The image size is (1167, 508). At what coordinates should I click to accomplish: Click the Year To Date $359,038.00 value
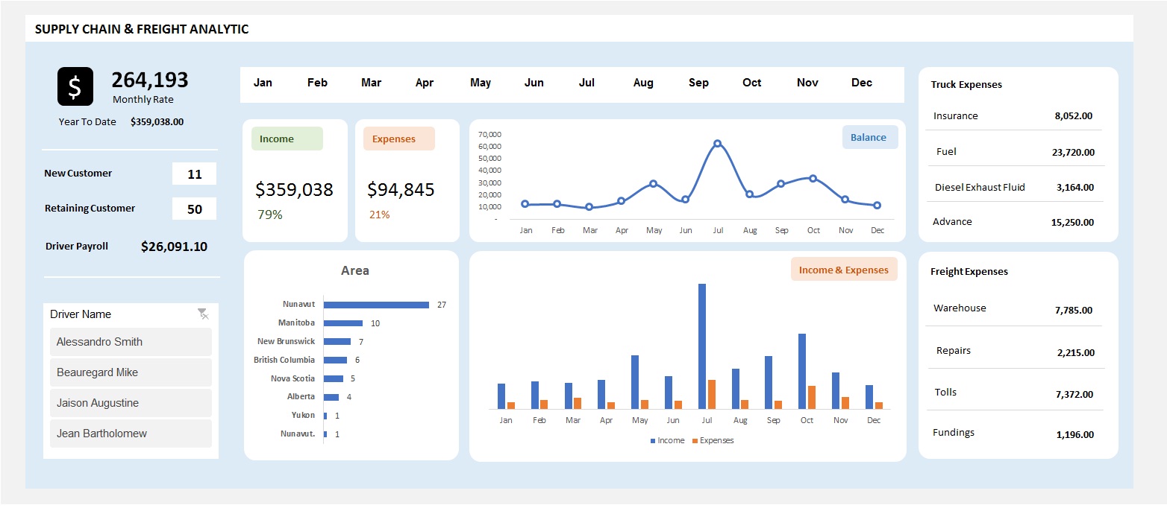click(x=157, y=121)
